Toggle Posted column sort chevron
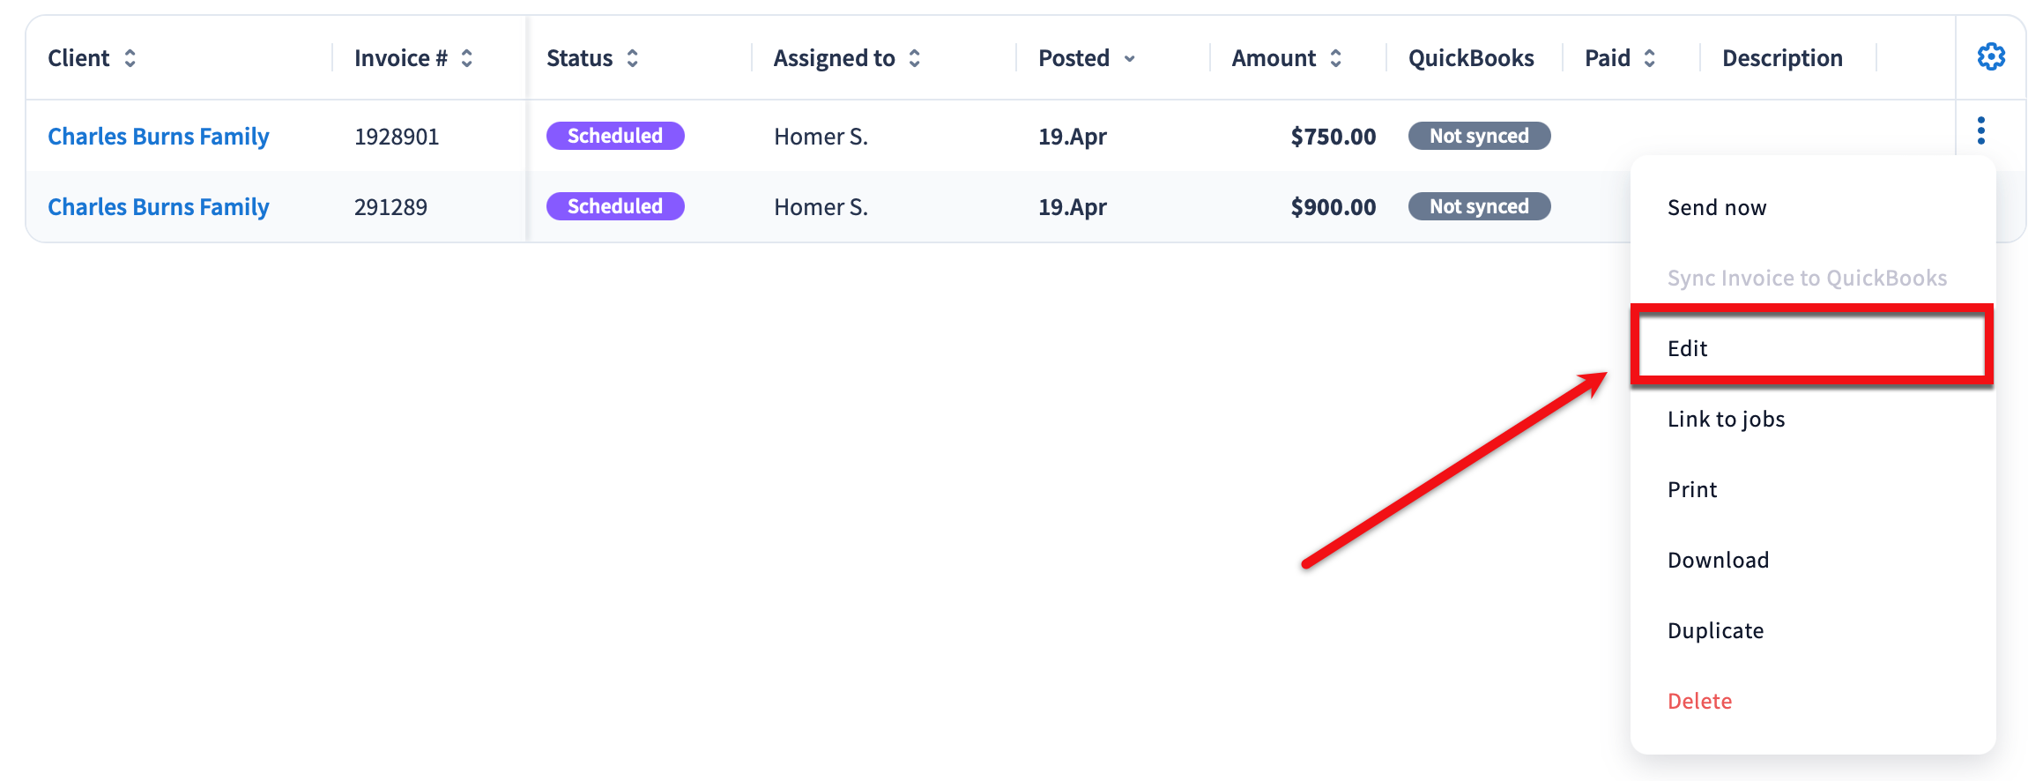Viewport: 2043px width, 781px height. [1129, 59]
